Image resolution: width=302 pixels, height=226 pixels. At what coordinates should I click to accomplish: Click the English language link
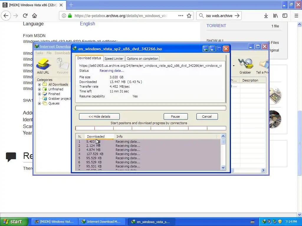87,24
